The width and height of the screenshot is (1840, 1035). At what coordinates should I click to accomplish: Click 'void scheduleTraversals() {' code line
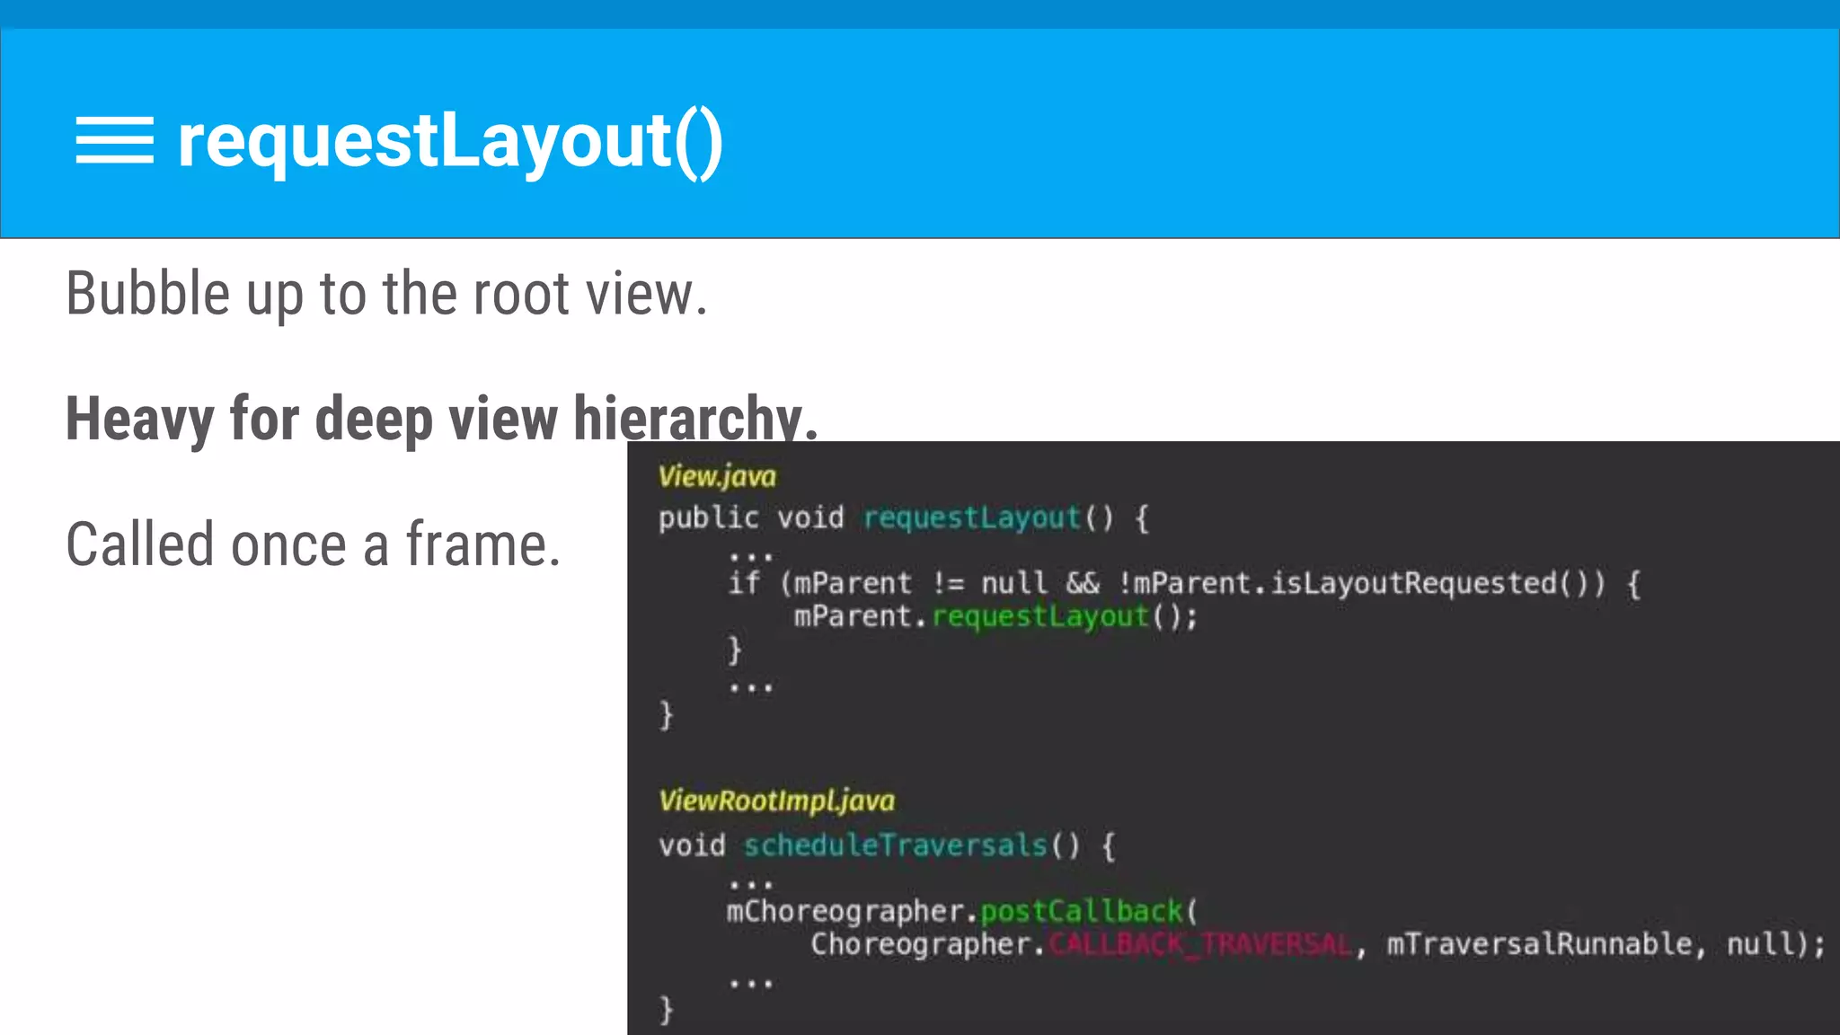pos(888,846)
